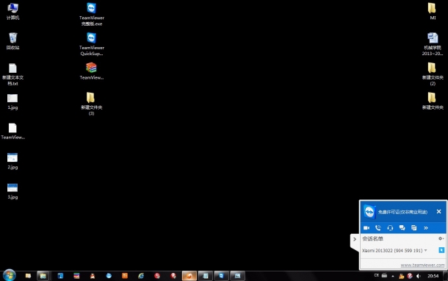Open the volume speaker tray icon

419,276
